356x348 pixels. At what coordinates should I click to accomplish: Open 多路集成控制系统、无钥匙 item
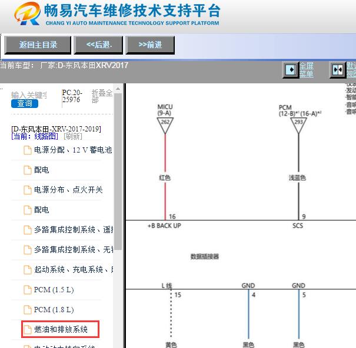74,249
